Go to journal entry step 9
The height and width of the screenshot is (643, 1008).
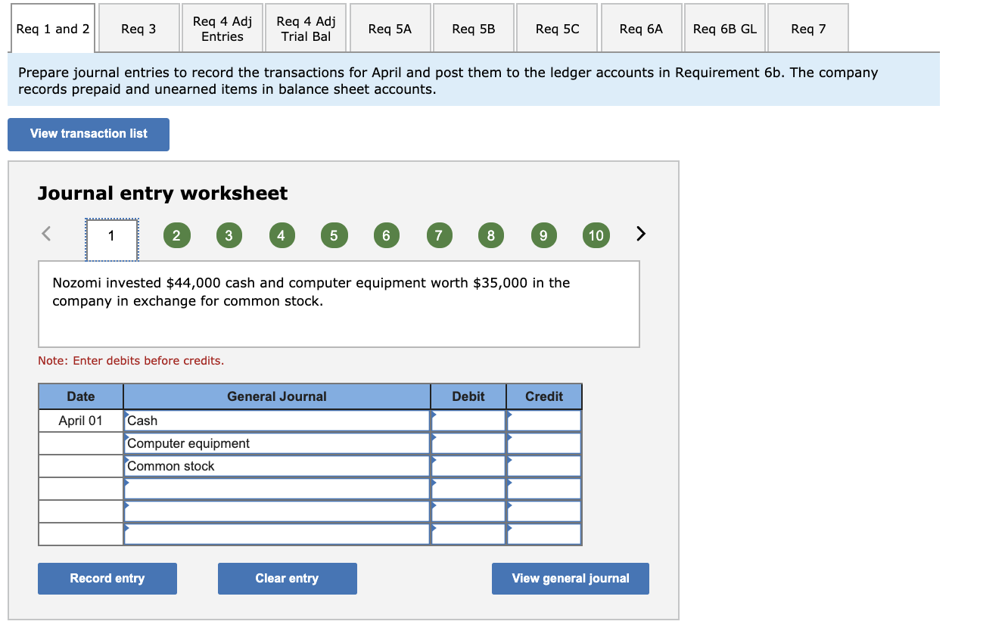[543, 235]
